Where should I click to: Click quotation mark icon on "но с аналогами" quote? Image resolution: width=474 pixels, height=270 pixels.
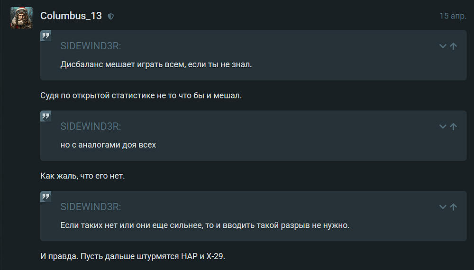[x=46, y=116]
